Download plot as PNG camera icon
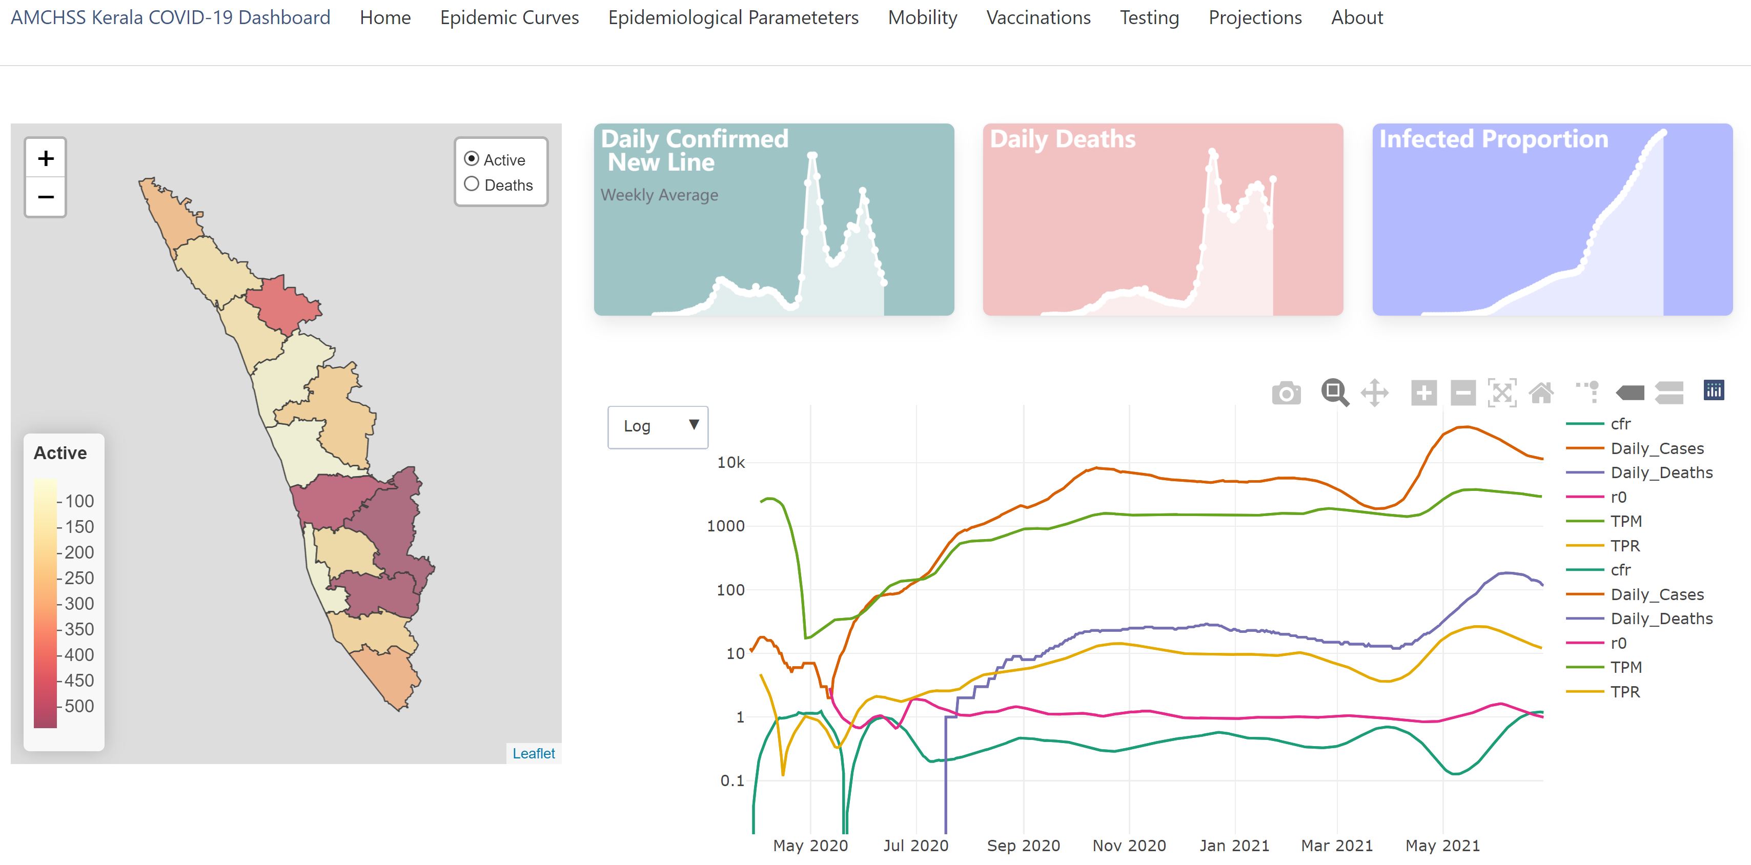Screen dimensions: 1751x865 point(1286,393)
